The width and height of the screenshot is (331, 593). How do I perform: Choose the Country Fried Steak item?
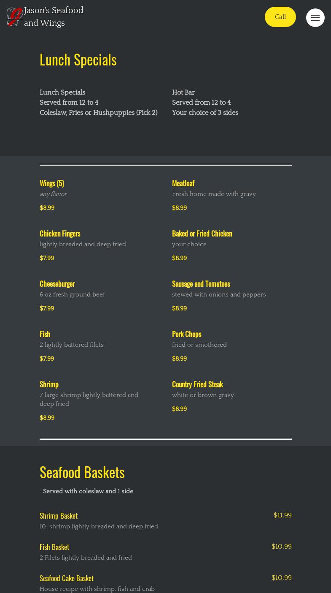point(197,384)
